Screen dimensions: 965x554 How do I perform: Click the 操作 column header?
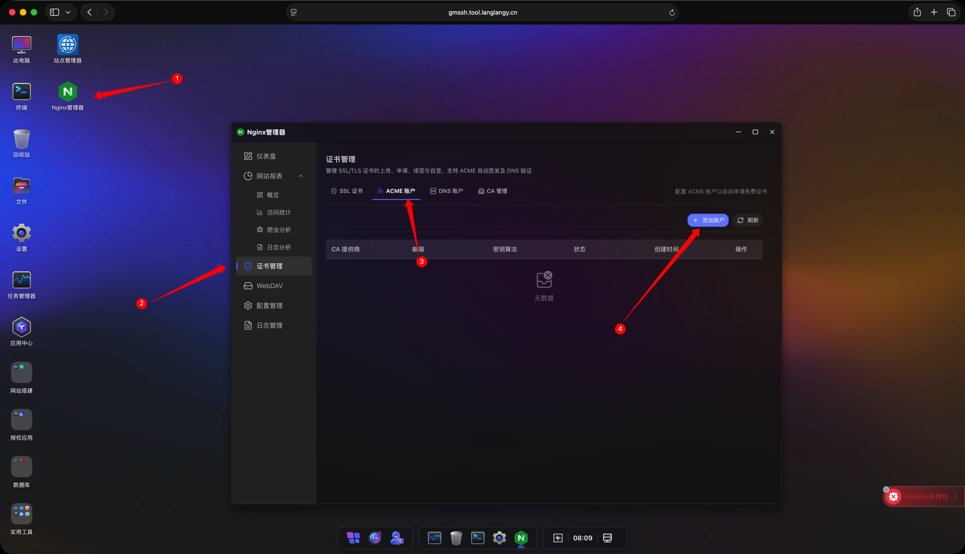(x=741, y=249)
